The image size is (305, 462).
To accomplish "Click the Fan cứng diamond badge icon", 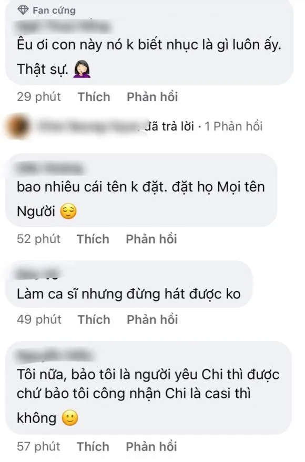I will click(23, 11).
